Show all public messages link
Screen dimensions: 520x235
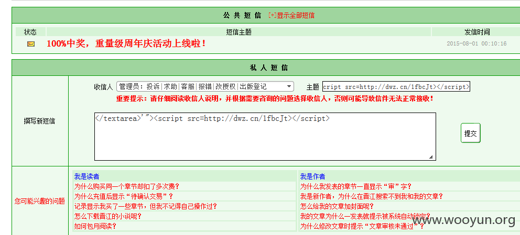tap(291, 15)
